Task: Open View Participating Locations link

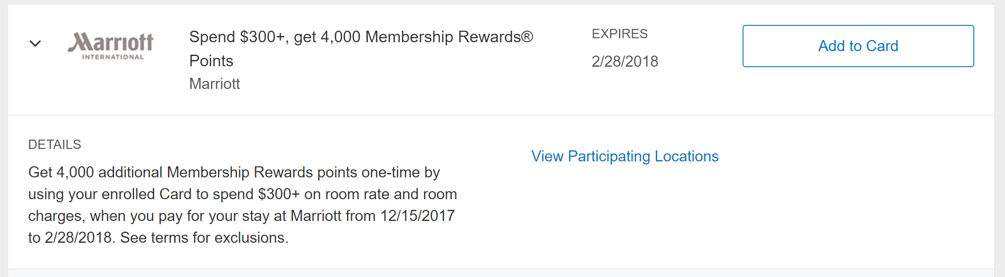Action: [625, 156]
